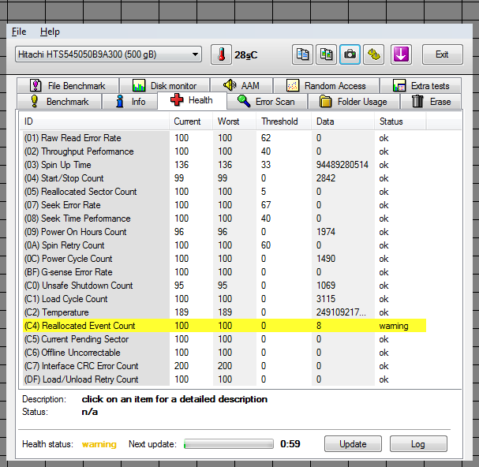Select the (04) Start/Stop Count row
Image resolution: width=479 pixels, height=467 pixels.
coord(225,178)
